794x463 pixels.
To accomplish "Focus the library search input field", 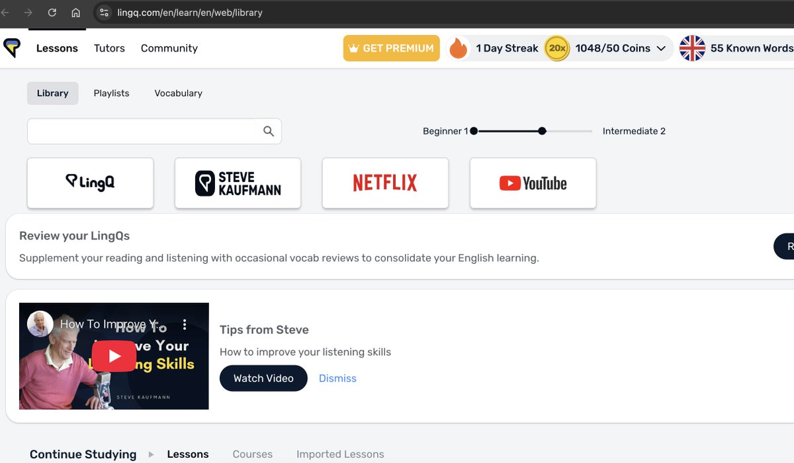I will 141,131.
